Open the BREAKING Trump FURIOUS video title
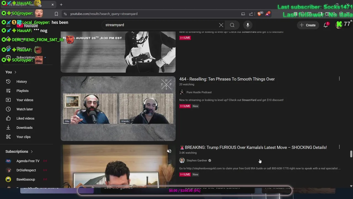353x199 pixels. [253, 148]
